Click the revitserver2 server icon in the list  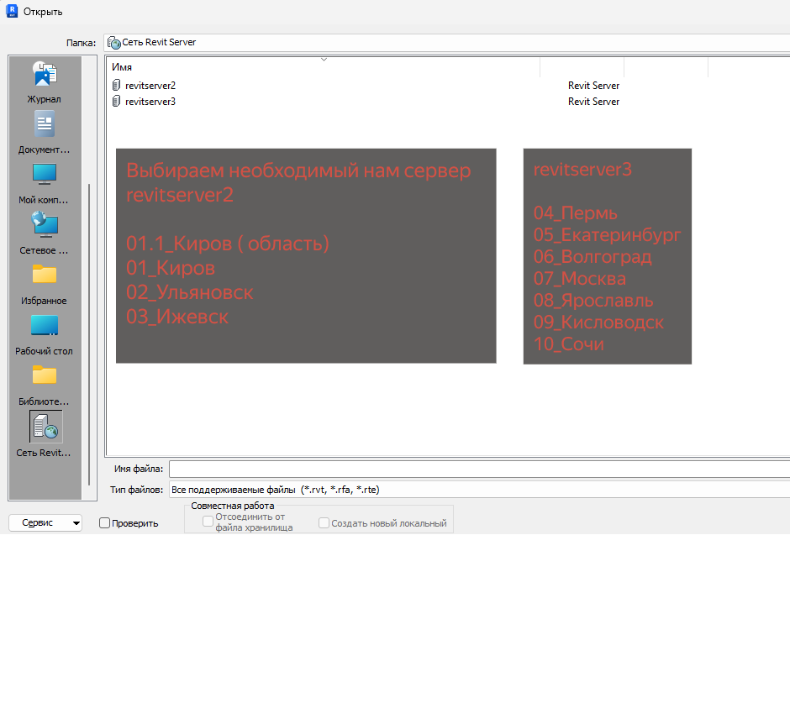pos(116,85)
